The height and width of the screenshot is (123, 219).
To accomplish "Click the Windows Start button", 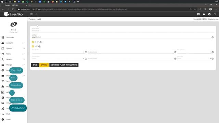I will (x=2, y=2).
